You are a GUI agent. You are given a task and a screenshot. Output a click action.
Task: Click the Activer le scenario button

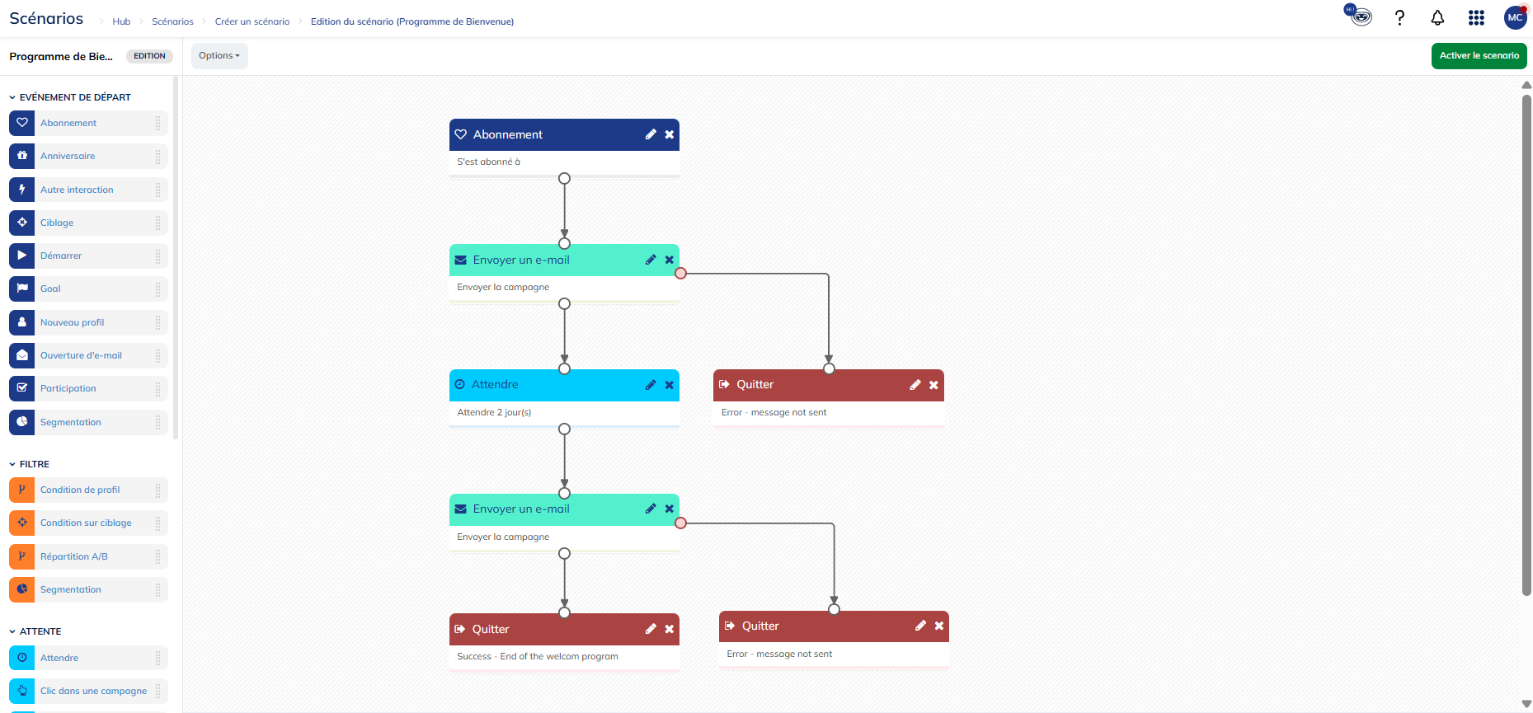click(1479, 56)
